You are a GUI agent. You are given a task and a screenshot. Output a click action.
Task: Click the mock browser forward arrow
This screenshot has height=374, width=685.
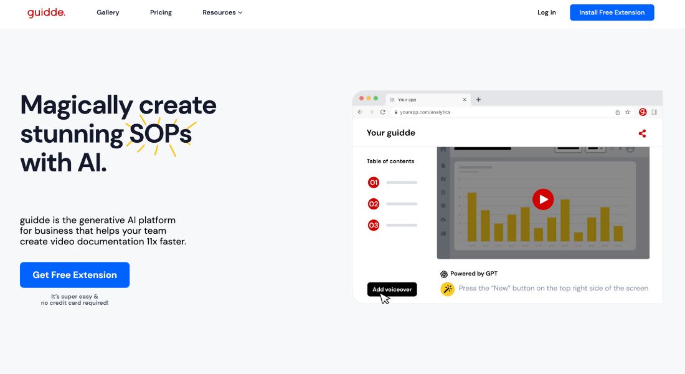pos(371,112)
